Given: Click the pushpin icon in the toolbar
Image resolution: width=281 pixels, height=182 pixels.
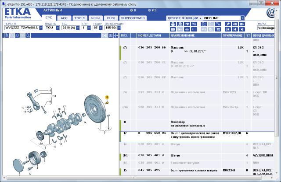Looking at the screenshot, I should click(227, 24).
